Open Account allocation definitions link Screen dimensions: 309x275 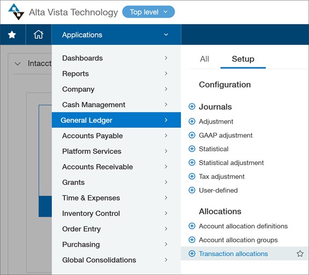(x=243, y=226)
